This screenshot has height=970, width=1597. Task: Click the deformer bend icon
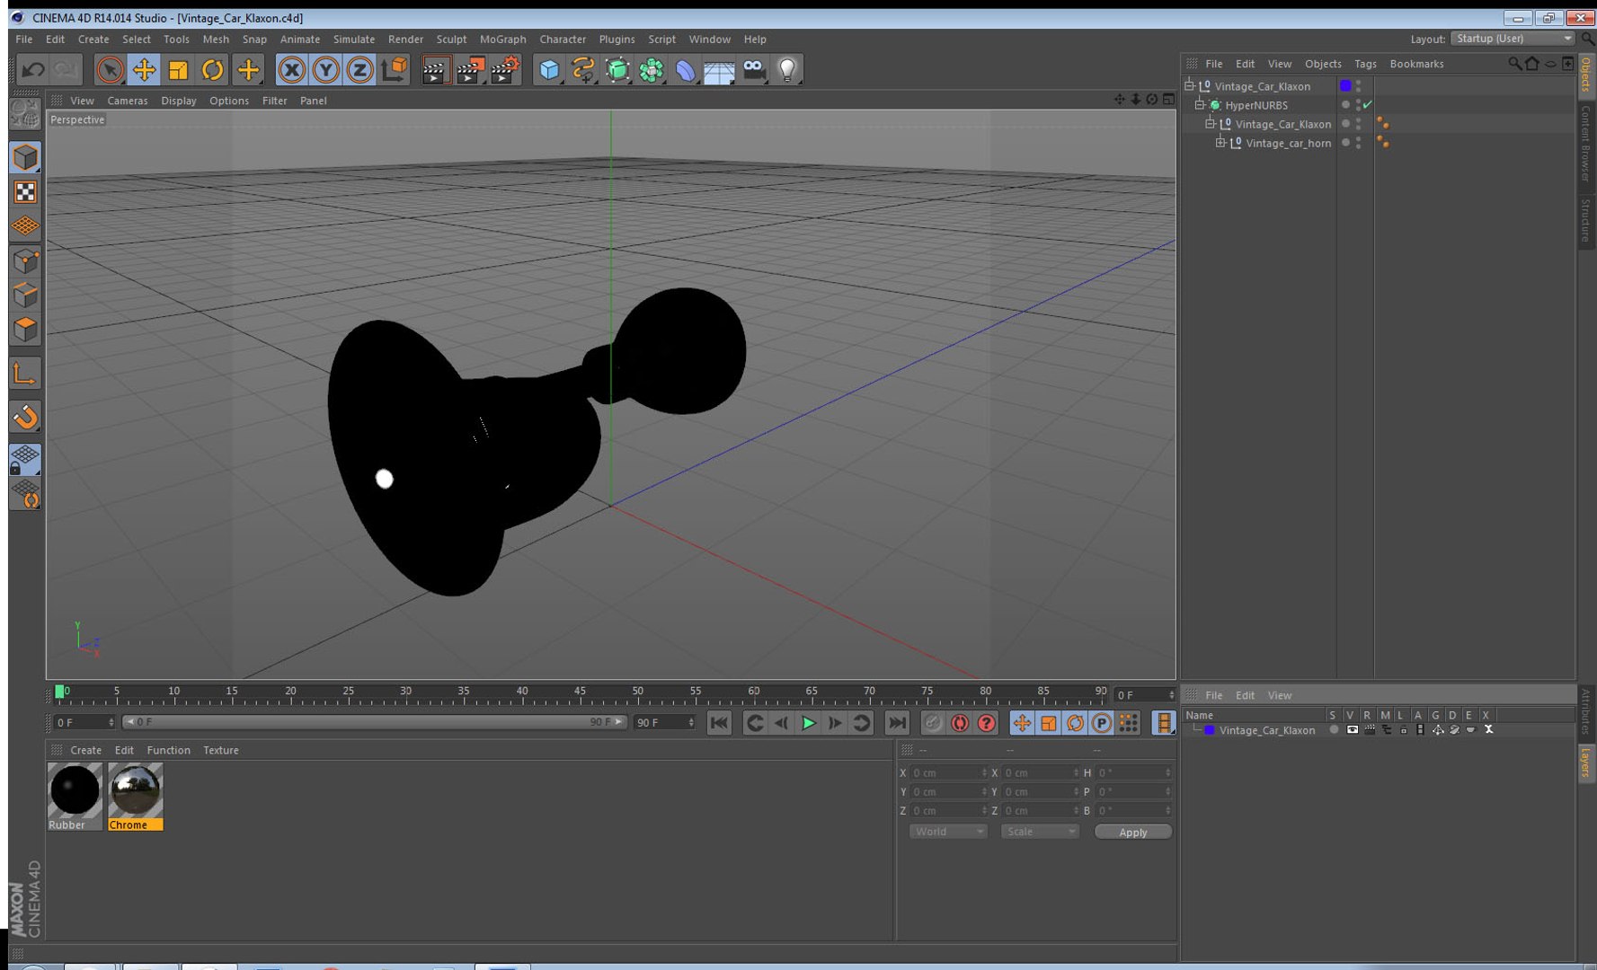pos(686,69)
